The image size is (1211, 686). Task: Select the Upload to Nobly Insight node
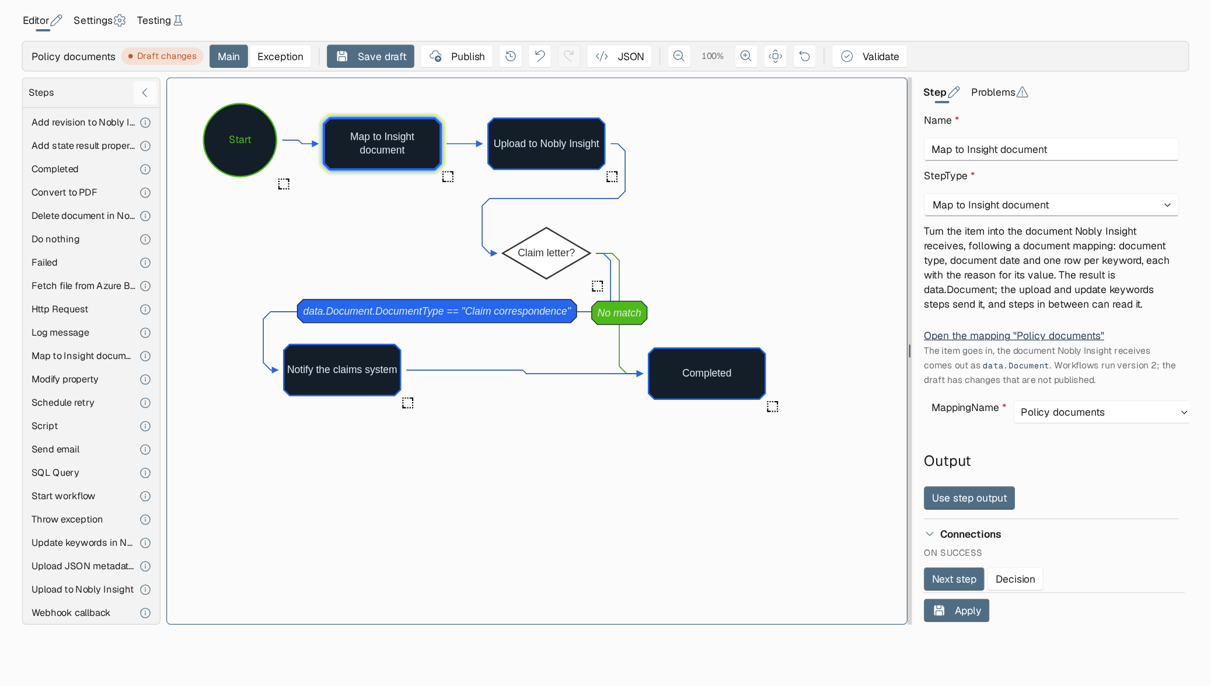click(x=546, y=144)
